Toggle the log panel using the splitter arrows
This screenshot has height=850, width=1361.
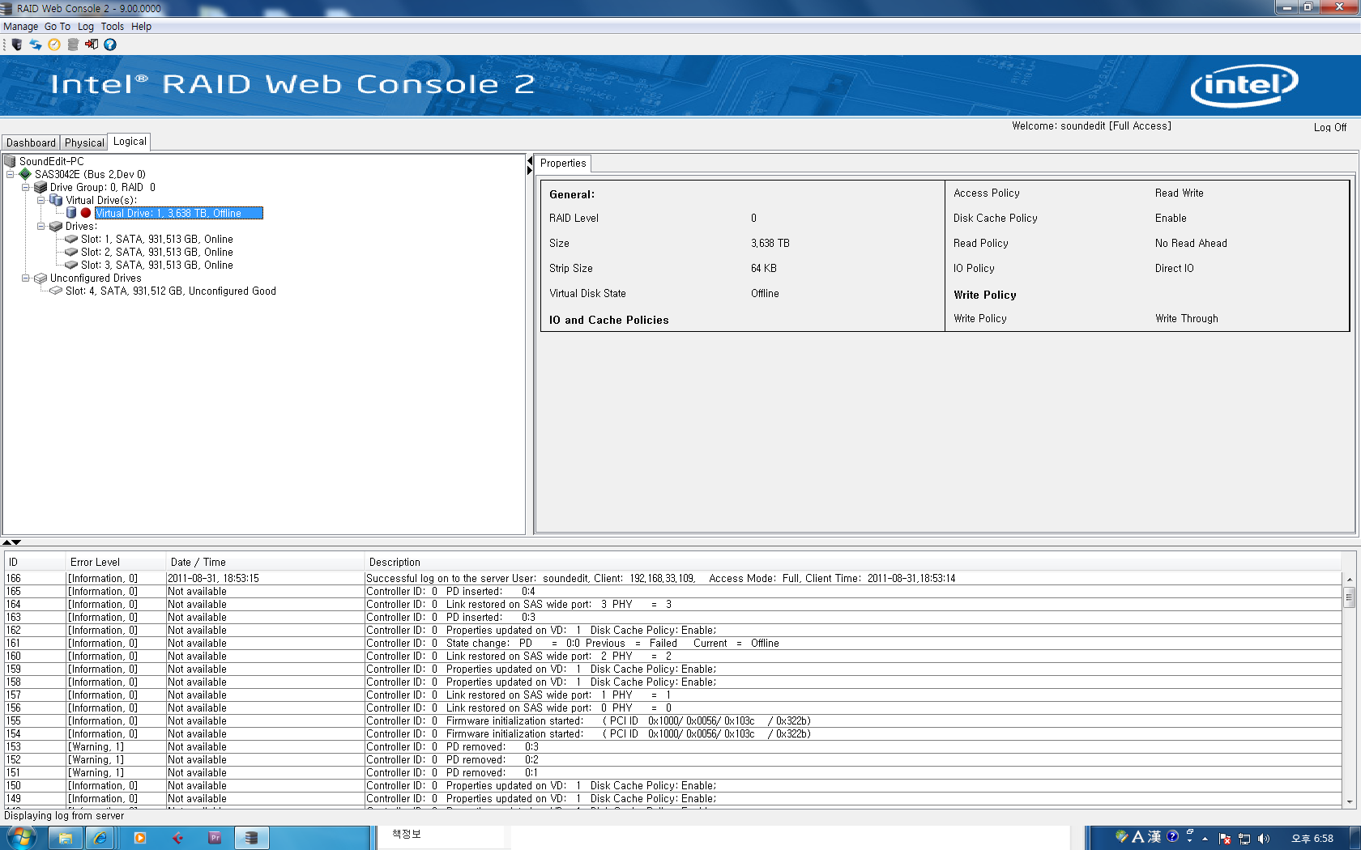click(x=11, y=542)
